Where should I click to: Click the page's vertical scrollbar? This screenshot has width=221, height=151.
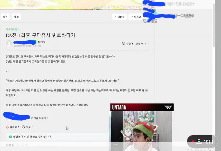tap(214, 25)
